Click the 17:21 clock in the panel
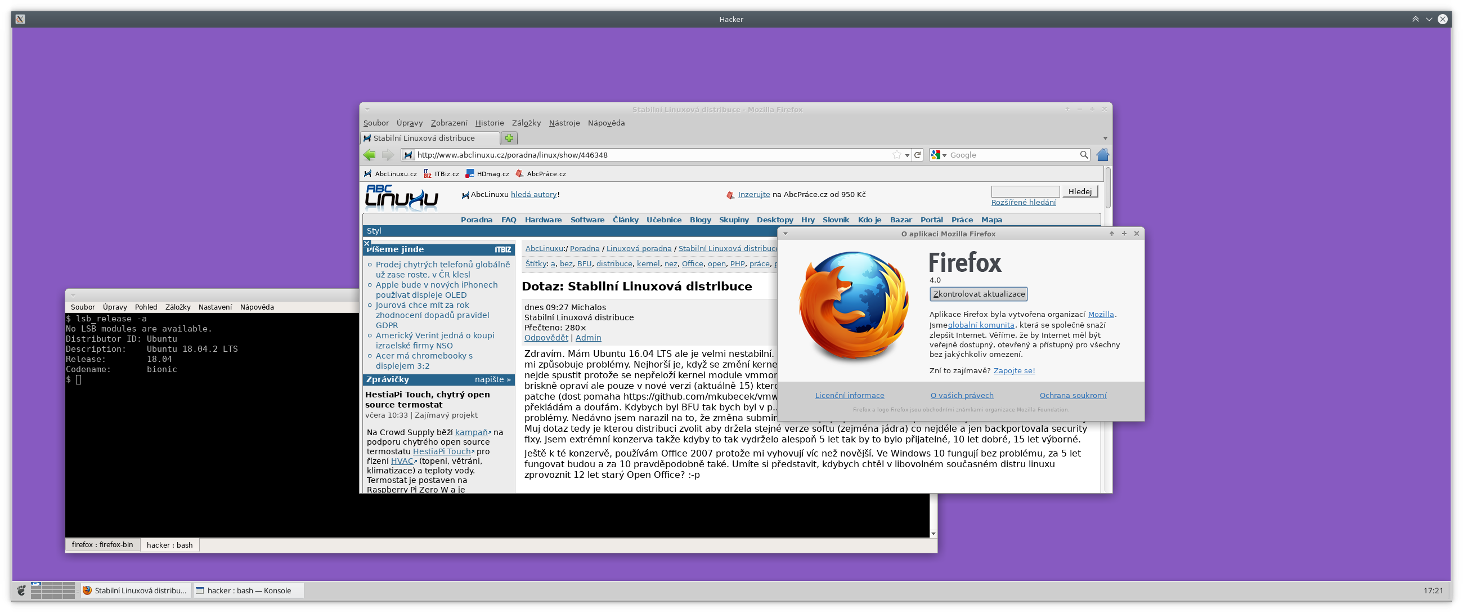Image resolution: width=1463 pixels, height=613 pixels. tap(1433, 591)
